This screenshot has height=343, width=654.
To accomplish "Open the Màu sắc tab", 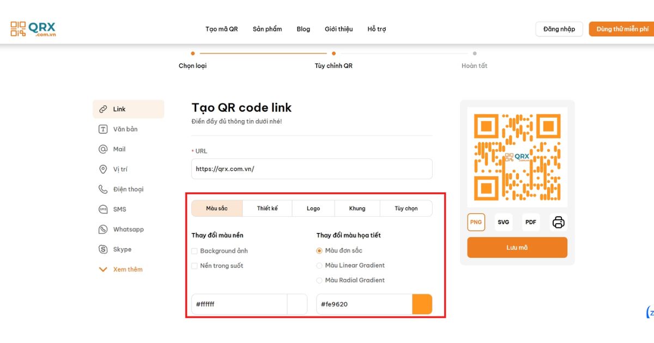I will click(x=217, y=209).
